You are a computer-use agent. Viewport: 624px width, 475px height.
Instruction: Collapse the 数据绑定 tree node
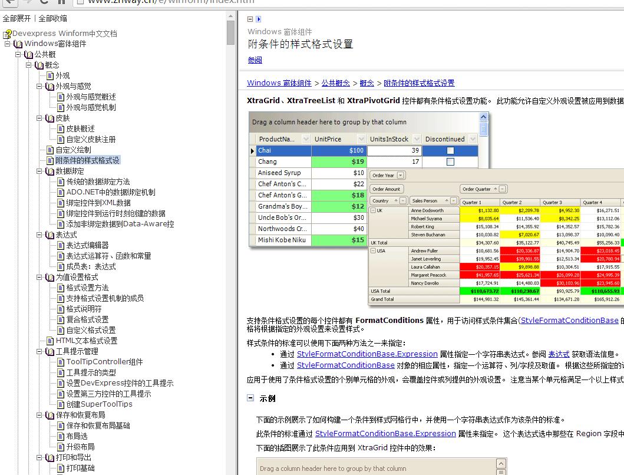click(x=39, y=171)
